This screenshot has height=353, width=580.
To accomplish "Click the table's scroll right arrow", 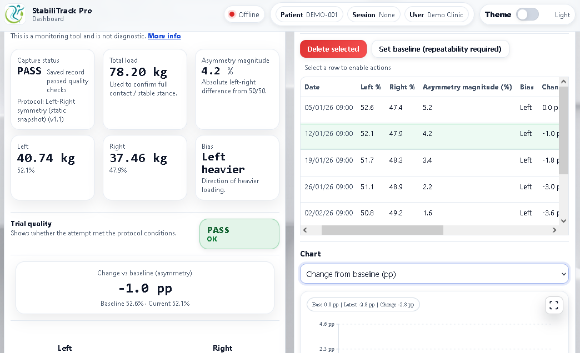I will coord(554,230).
